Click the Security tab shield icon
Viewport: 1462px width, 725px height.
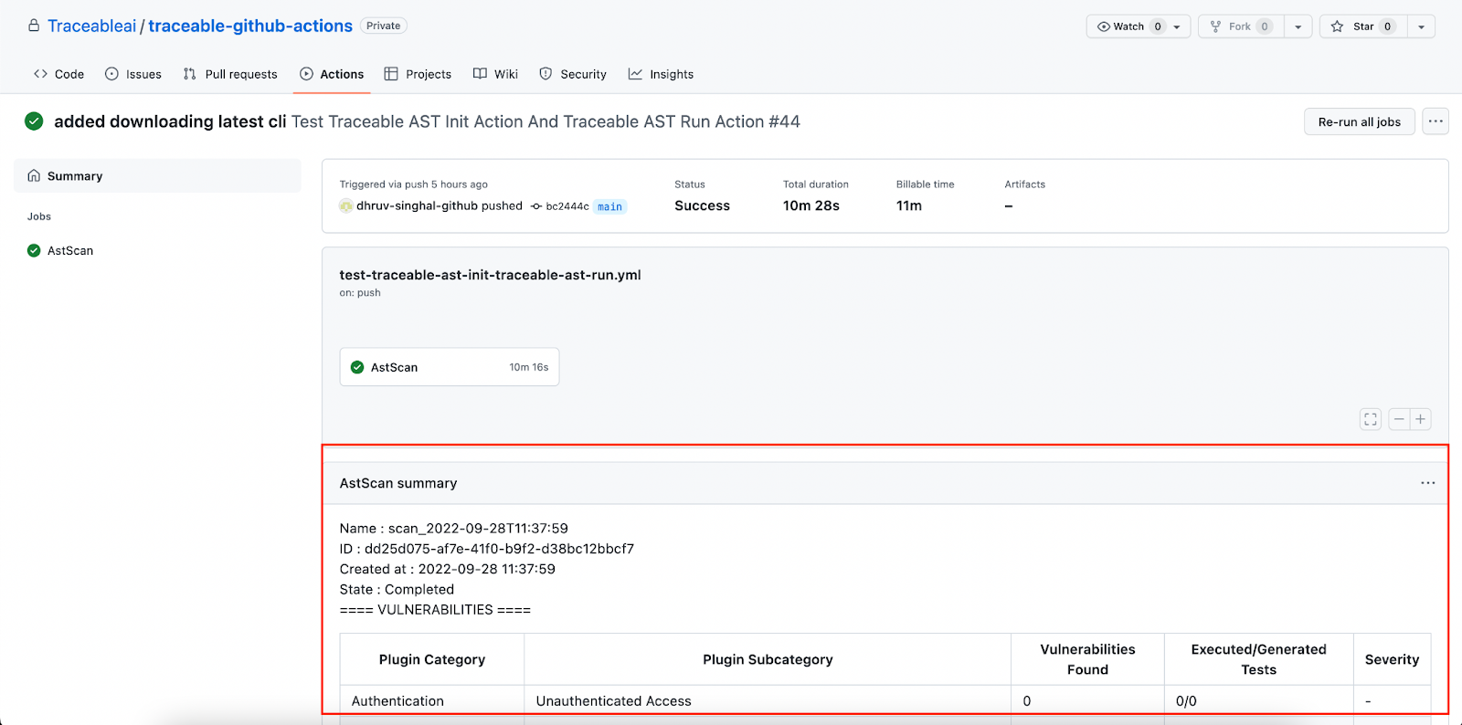[546, 74]
